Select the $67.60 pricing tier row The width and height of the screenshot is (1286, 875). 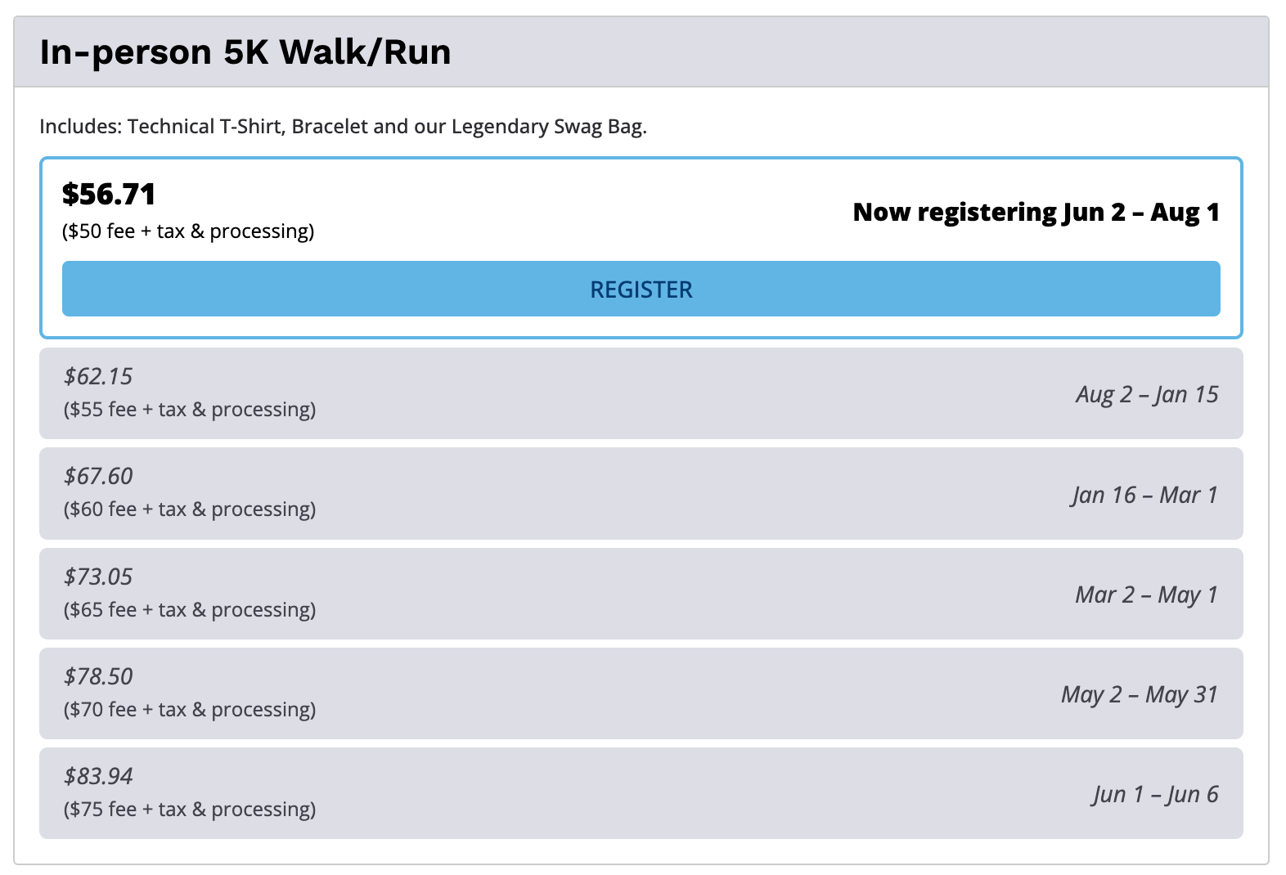(641, 493)
